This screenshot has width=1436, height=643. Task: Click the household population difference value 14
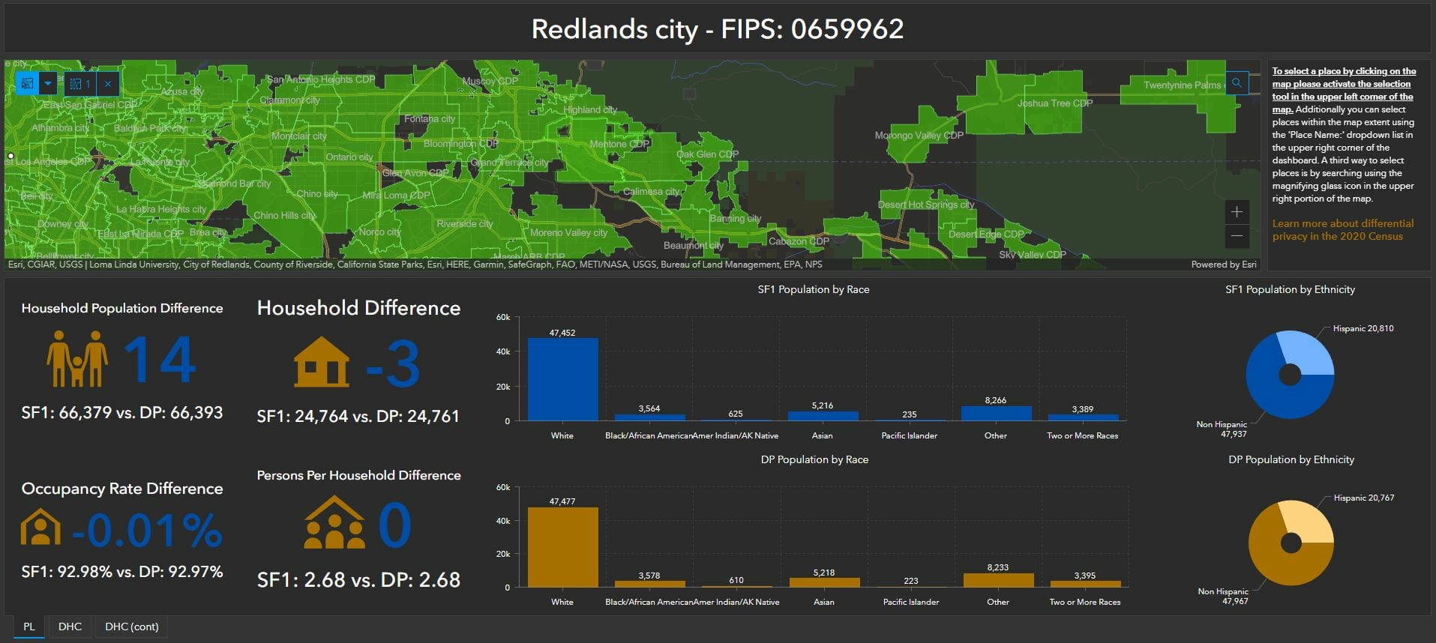point(160,360)
